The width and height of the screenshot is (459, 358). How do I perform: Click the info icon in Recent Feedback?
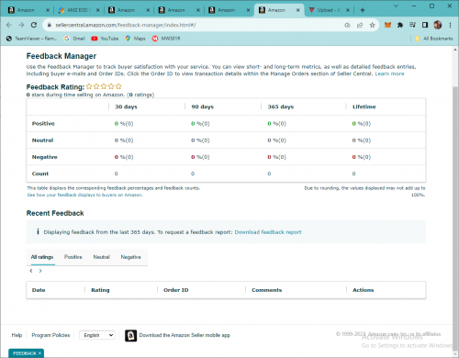click(38, 231)
